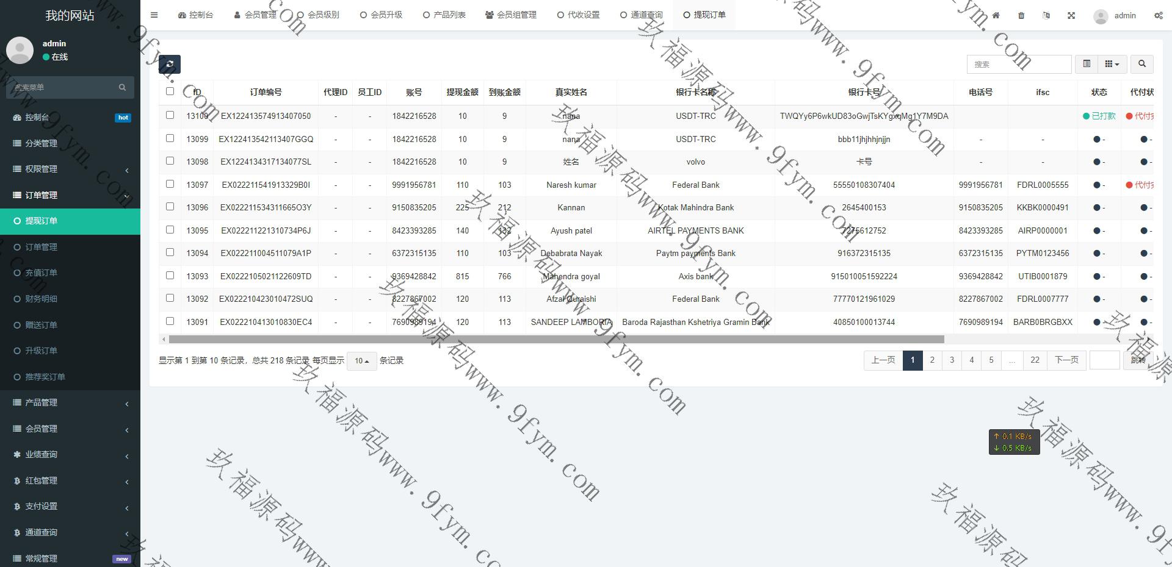Viewport: 1172px width, 567px height.
Task: Click the hamburger sidebar toggle icon
Action: point(154,15)
